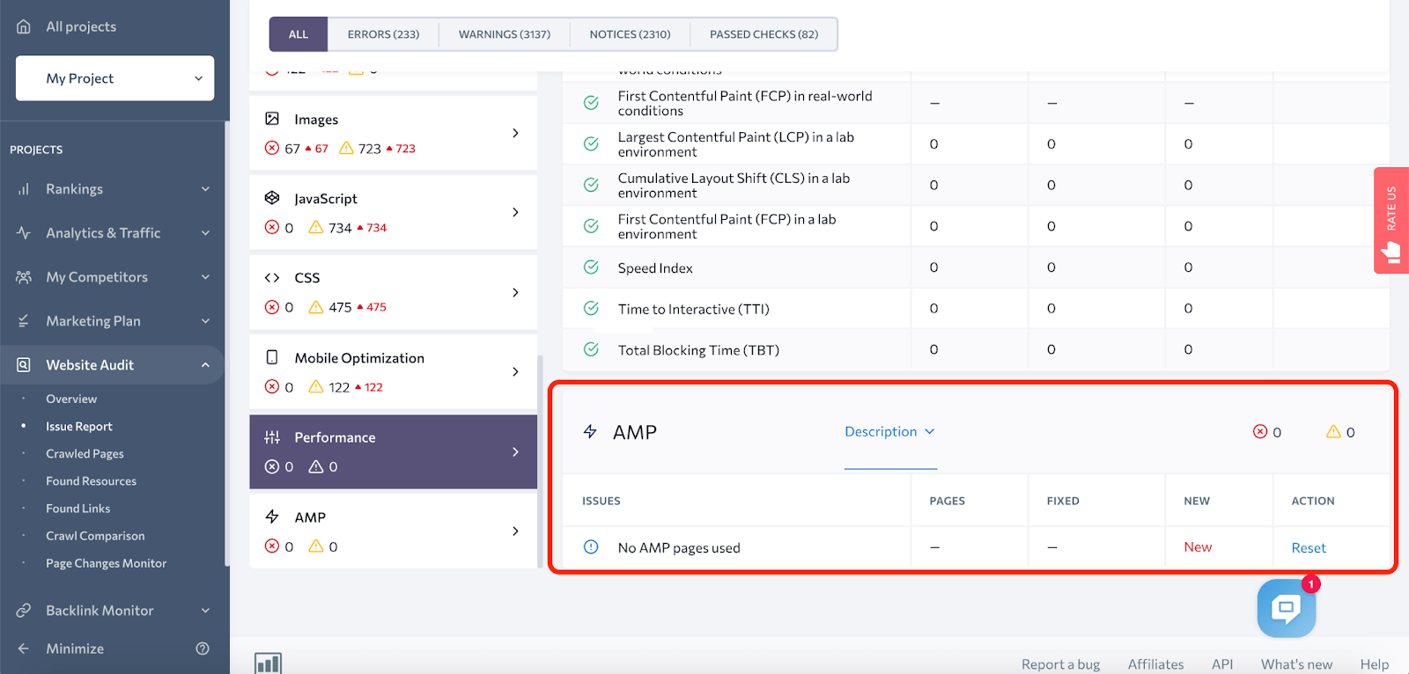
Task: Click the Images category picture icon
Action: pos(272,119)
